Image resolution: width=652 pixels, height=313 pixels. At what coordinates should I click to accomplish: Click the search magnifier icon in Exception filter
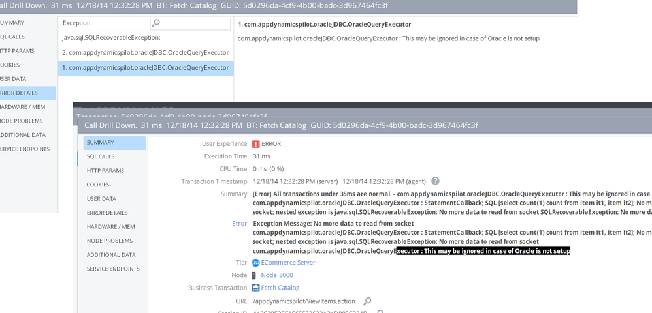pos(156,23)
